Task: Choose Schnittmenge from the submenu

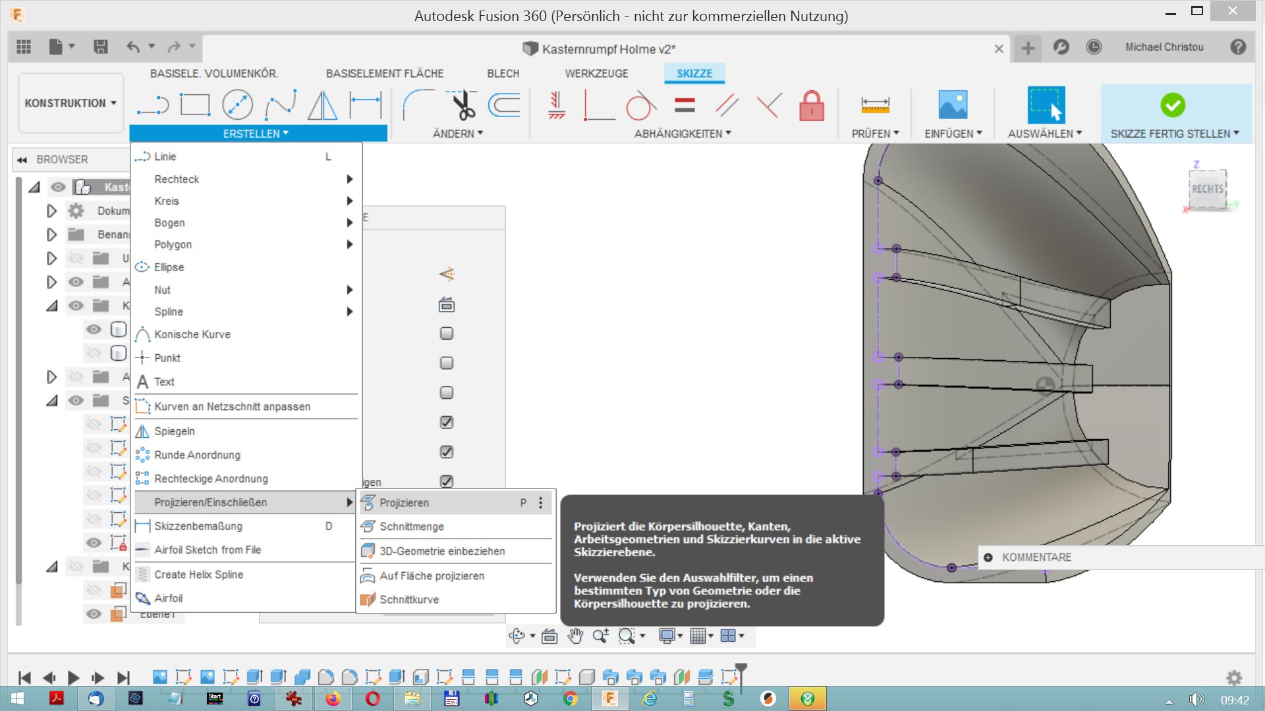Action: (x=412, y=527)
